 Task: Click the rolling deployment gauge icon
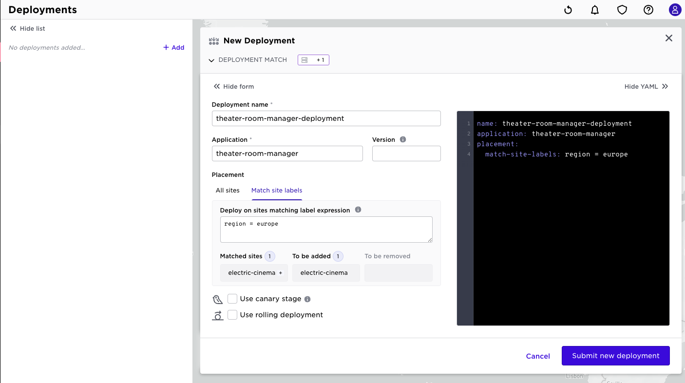pos(218,315)
